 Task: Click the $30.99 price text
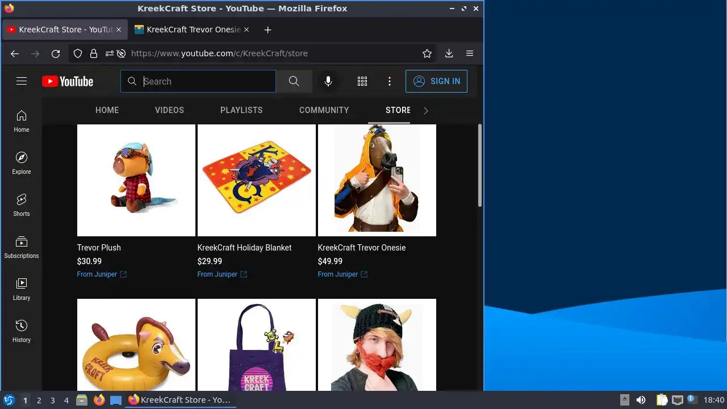tap(89, 261)
